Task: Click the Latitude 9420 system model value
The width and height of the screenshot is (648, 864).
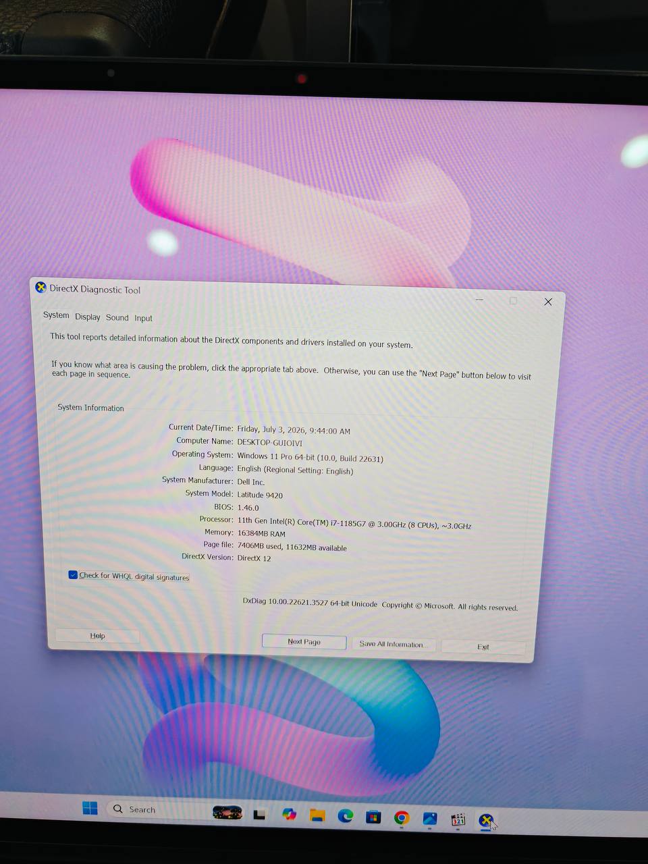Action: pyautogui.click(x=260, y=495)
